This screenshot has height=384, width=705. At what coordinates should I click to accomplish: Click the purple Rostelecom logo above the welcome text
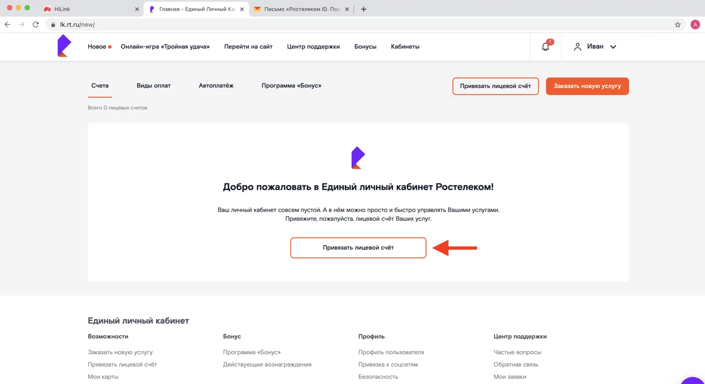tap(358, 157)
